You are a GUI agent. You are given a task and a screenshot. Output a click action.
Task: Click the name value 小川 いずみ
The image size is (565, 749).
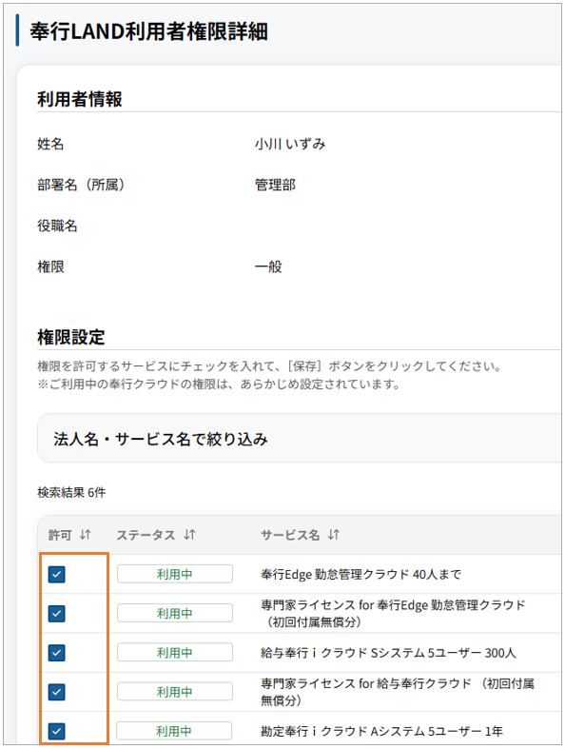pos(290,144)
